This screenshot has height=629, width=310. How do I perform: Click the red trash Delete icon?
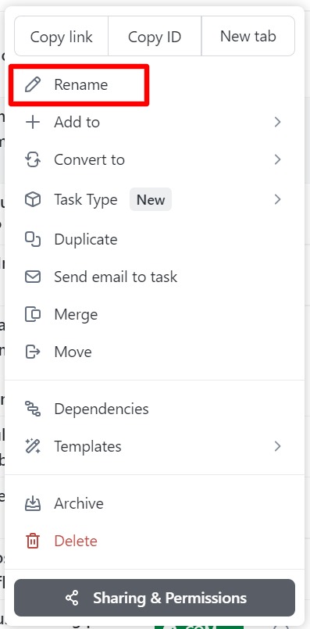[x=33, y=541]
